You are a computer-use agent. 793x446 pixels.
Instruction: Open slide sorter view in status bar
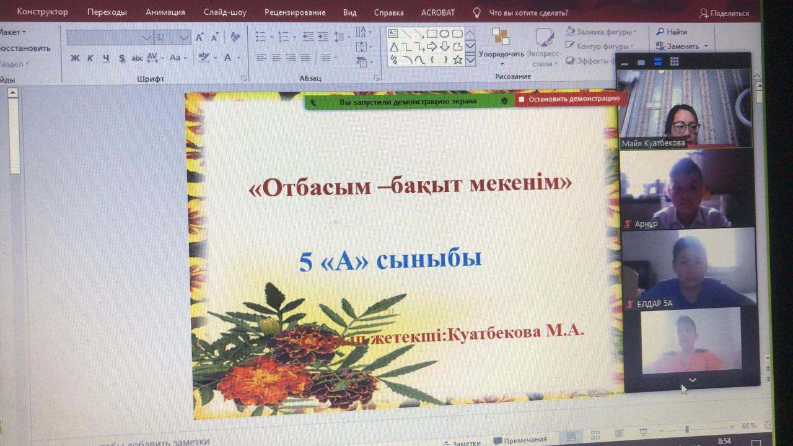click(595, 435)
